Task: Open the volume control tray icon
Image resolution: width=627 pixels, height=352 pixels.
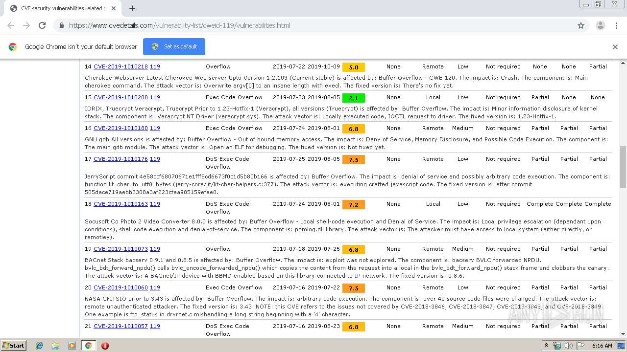Action: [x=568, y=346]
